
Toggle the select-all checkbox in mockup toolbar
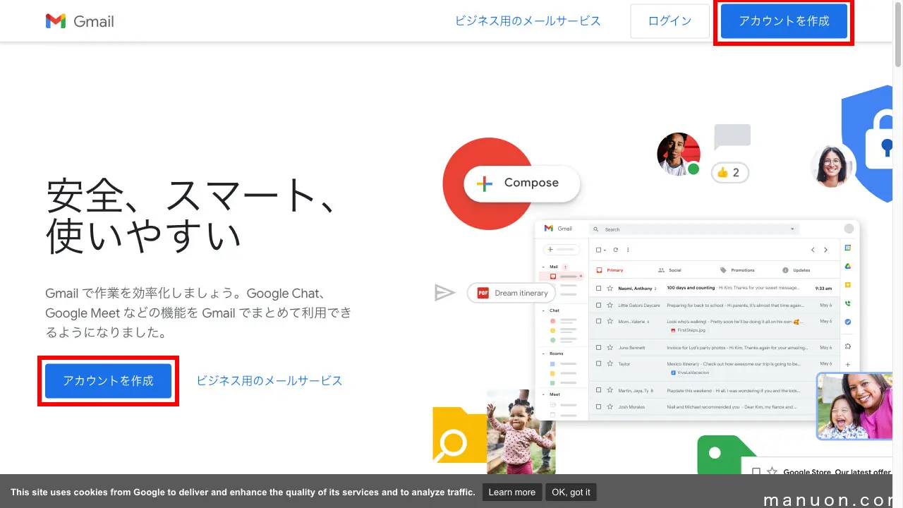[x=599, y=250]
